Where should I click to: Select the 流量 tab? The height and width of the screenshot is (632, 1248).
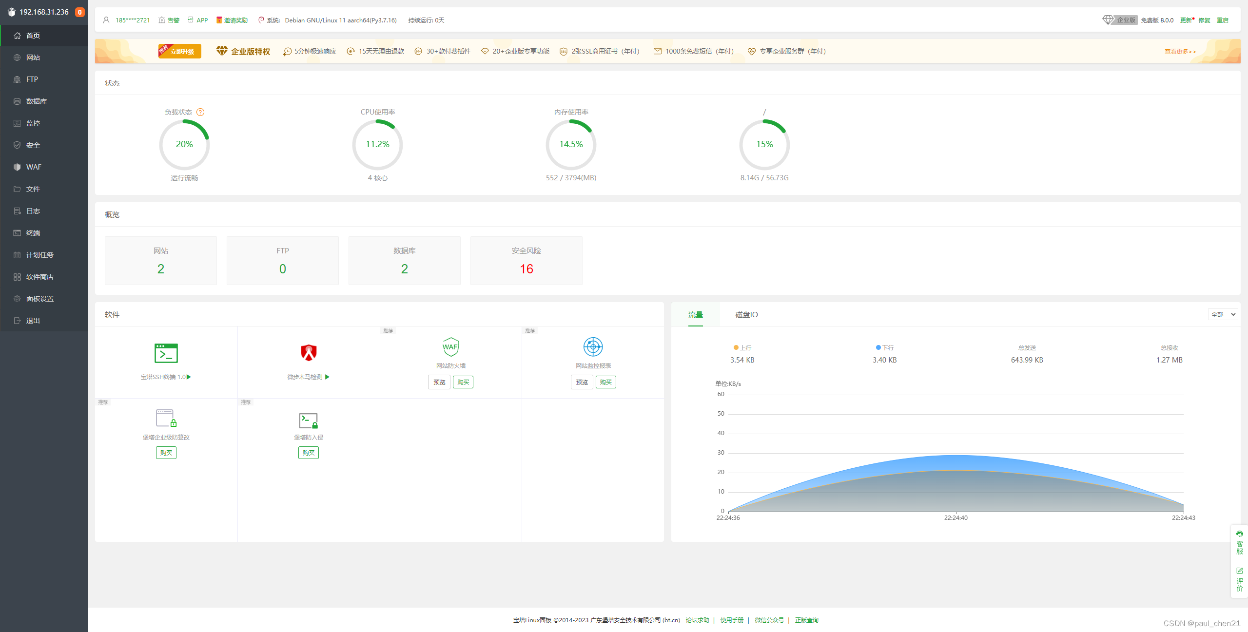pos(695,314)
